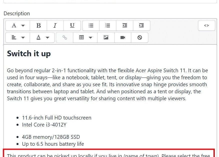Insert a table with the grid icon
Screen dimensions: 219x157
click(81, 37)
